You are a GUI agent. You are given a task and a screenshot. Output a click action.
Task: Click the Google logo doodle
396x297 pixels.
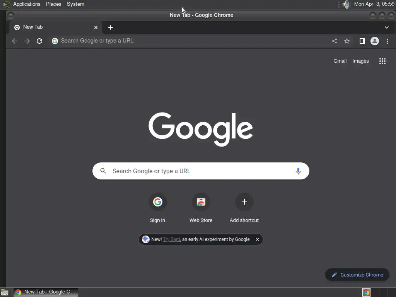click(201, 129)
